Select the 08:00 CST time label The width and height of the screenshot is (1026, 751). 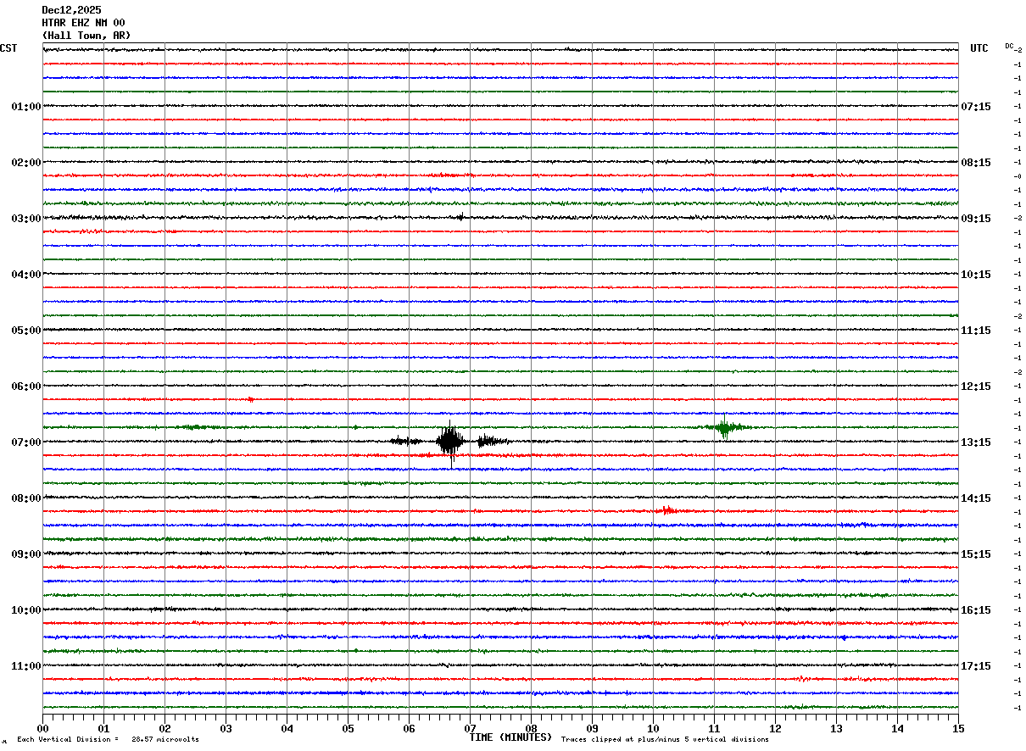click(x=26, y=498)
